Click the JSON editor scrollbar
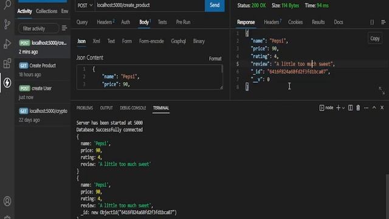The image size is (389, 219). (222, 69)
